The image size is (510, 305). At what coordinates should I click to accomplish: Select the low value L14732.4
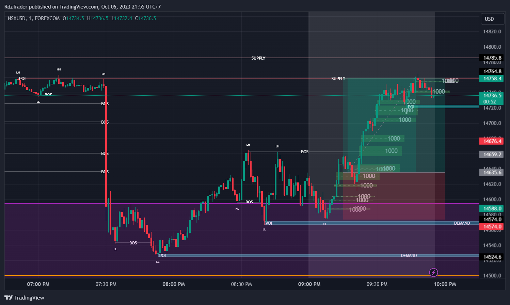click(122, 18)
